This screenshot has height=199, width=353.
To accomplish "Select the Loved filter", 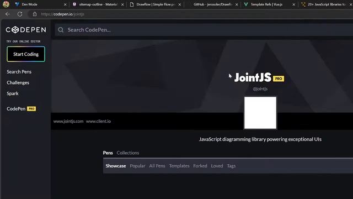I will (217, 166).
